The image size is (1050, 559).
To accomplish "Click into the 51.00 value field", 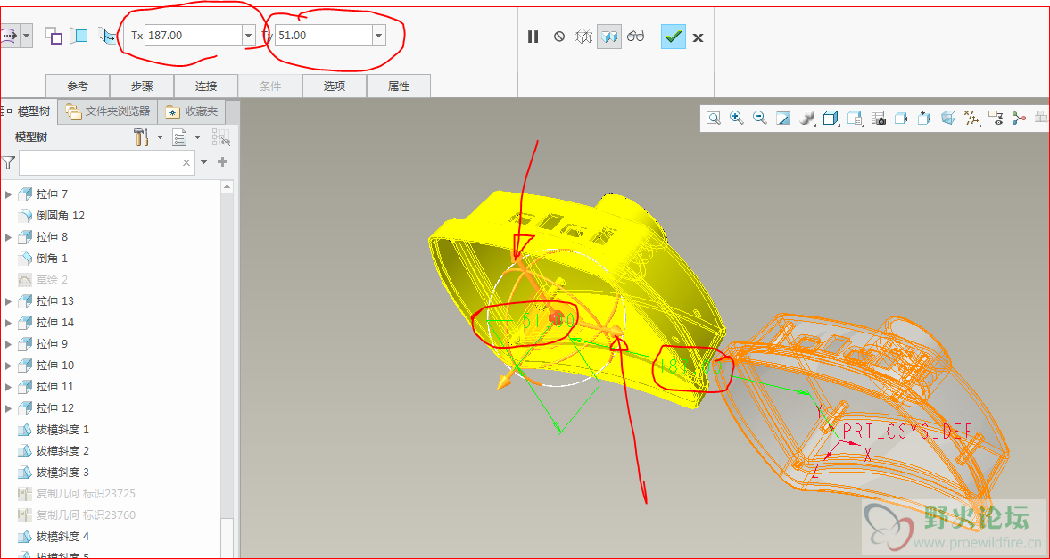I will click(324, 36).
